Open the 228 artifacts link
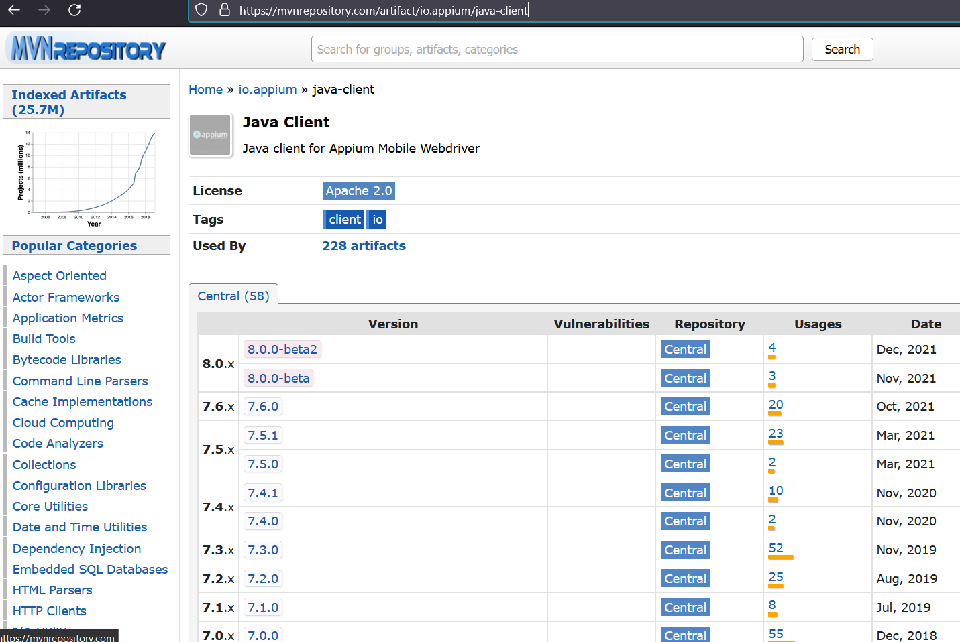The image size is (960, 642). [x=364, y=246]
